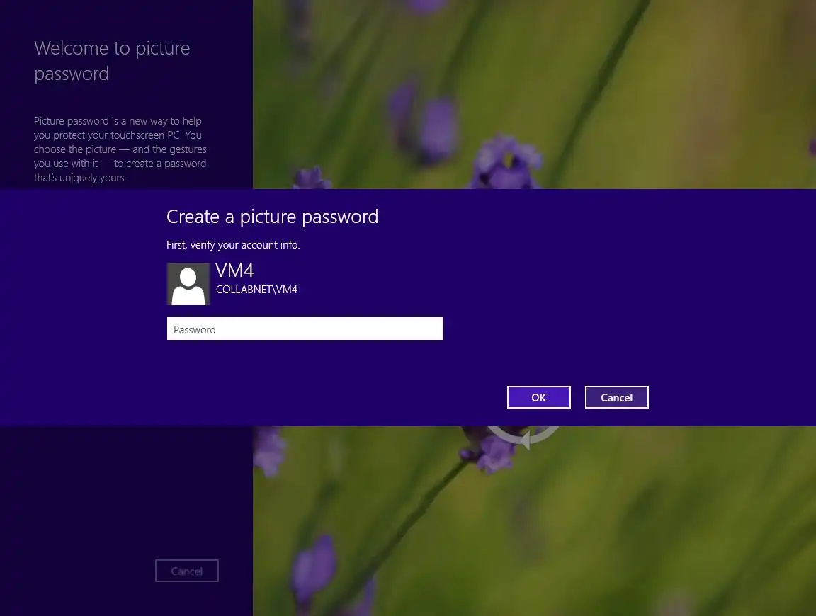Screen dimensions: 816x616
Task: Click the circular arrow gesture icon
Action: point(523,437)
